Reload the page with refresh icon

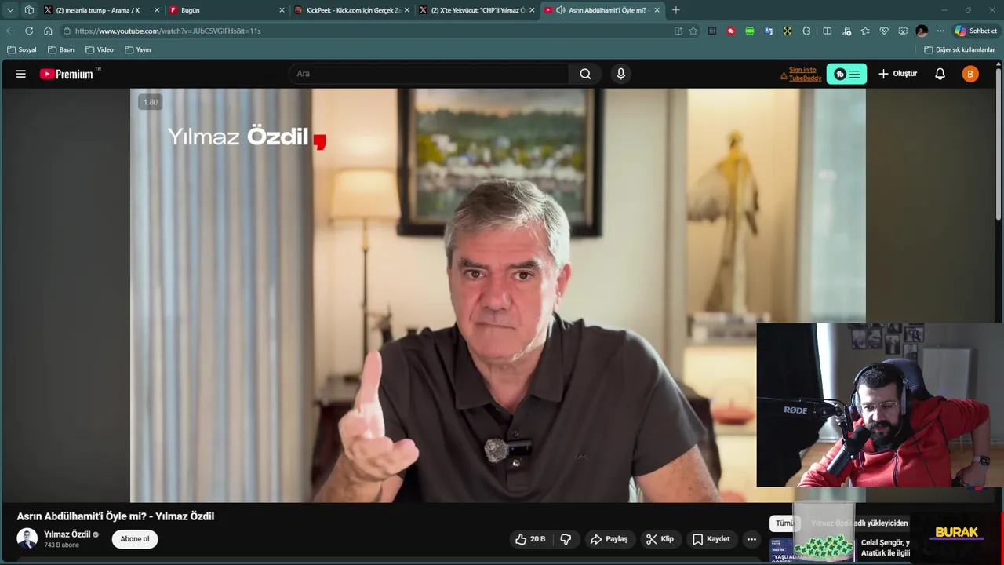tap(29, 31)
